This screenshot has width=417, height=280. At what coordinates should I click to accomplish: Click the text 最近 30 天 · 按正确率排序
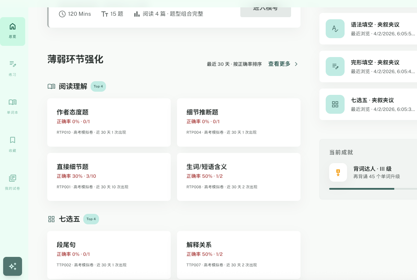(234, 64)
